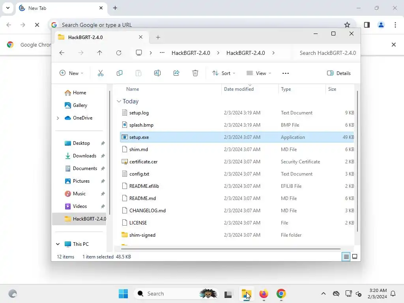Click File Explorer taskbar icon
This screenshot has width=404, height=303.
coord(246,294)
